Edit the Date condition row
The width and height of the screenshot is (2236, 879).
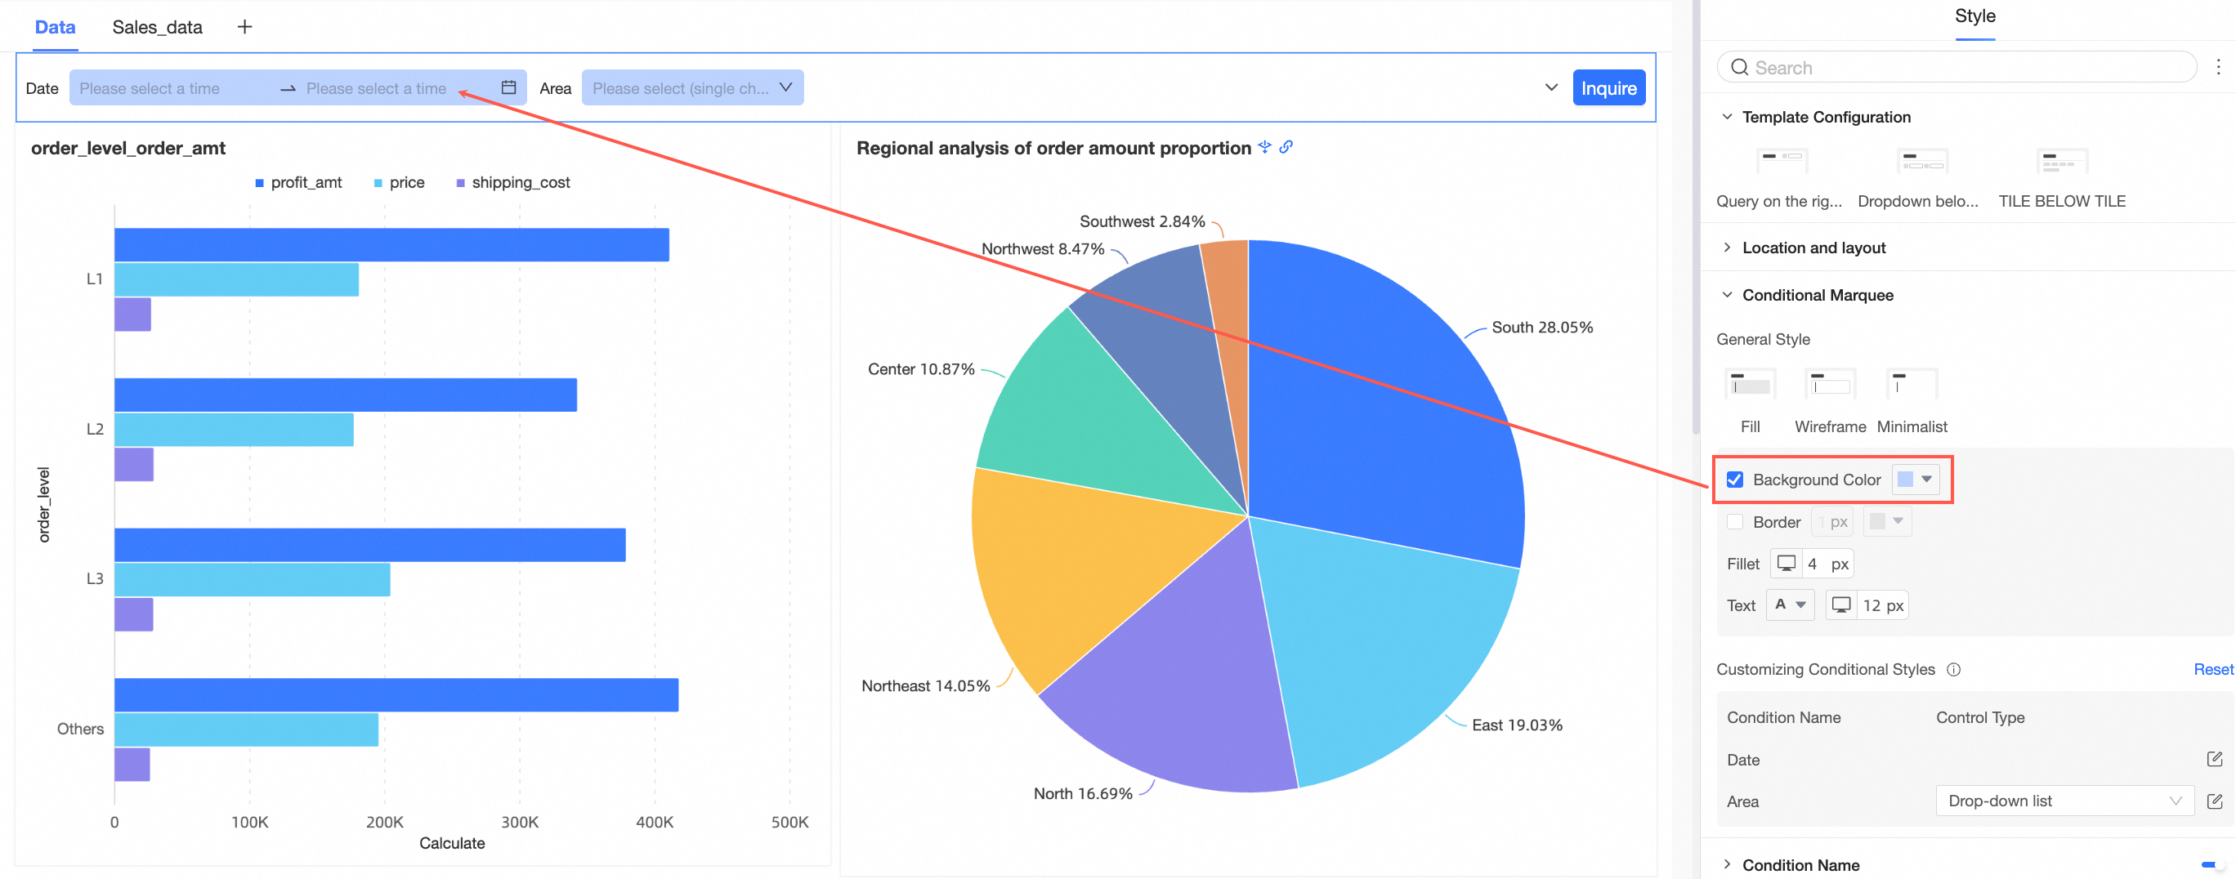click(x=2214, y=759)
